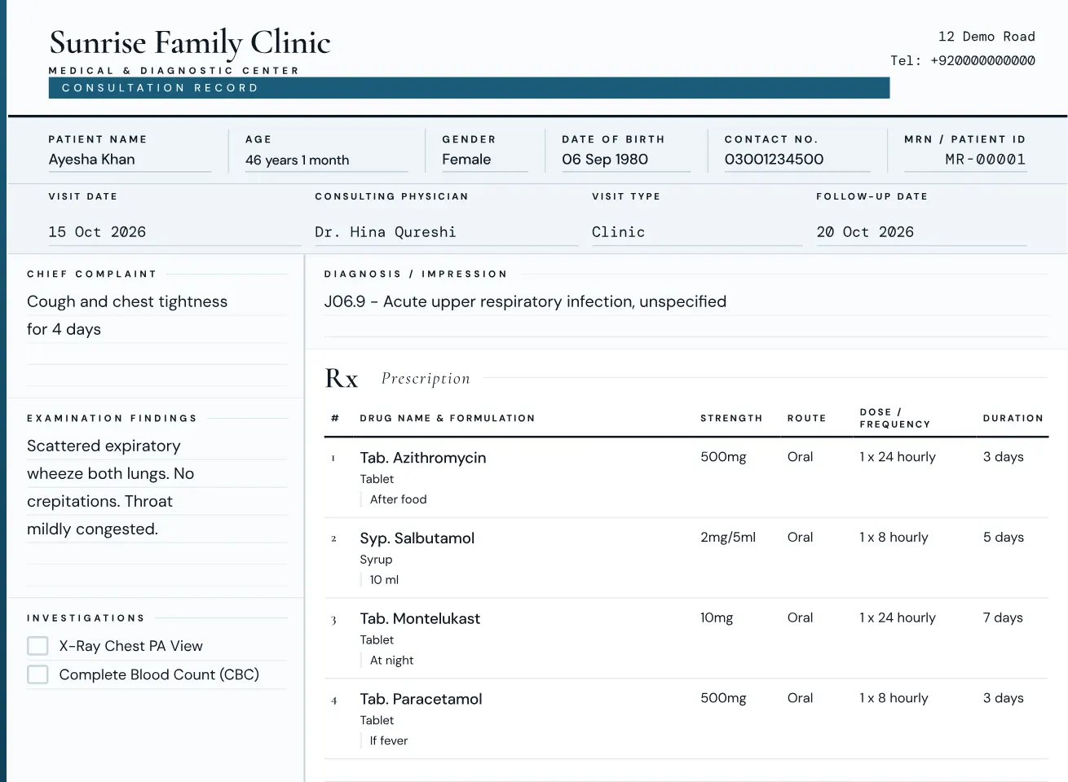Click the 'After food' instruction note
Screen dimensions: 1068x782
point(398,499)
